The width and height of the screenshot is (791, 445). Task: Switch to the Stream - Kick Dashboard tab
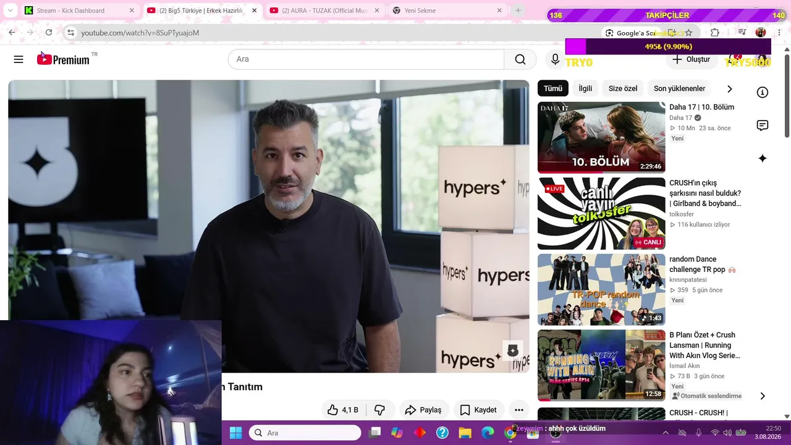79,11
